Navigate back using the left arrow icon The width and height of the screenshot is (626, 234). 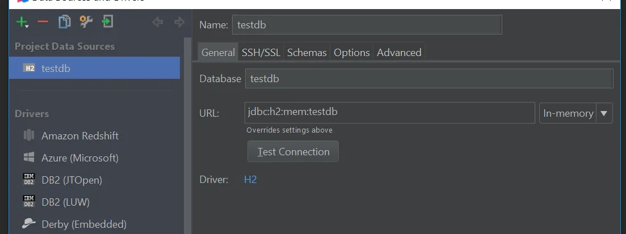[x=157, y=22]
